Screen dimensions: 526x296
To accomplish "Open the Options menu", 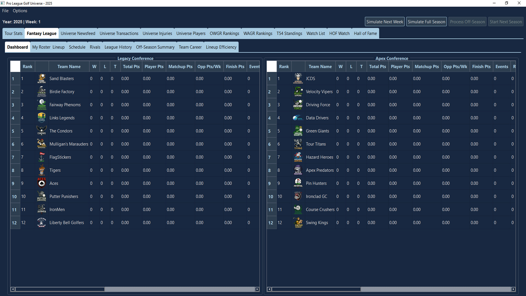I will (x=20, y=11).
